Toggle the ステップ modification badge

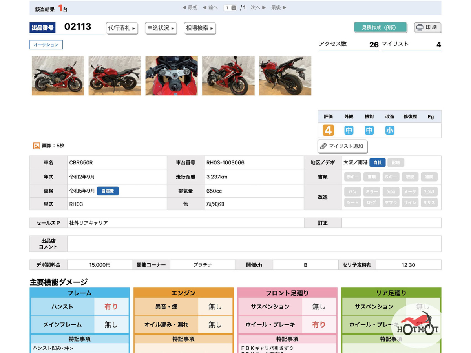[x=371, y=203]
